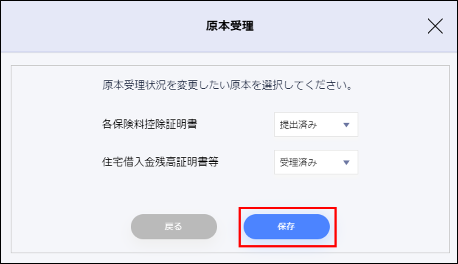Expand the insurance deduction certificate status list
The image size is (458, 264).
point(316,124)
